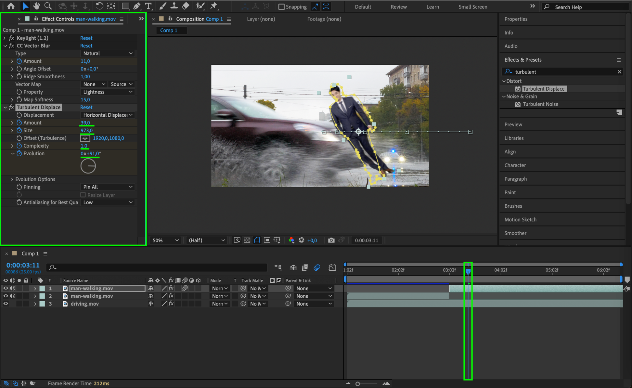Select the Pen tool
Image resolution: width=632 pixels, height=388 pixels.
[x=137, y=6]
